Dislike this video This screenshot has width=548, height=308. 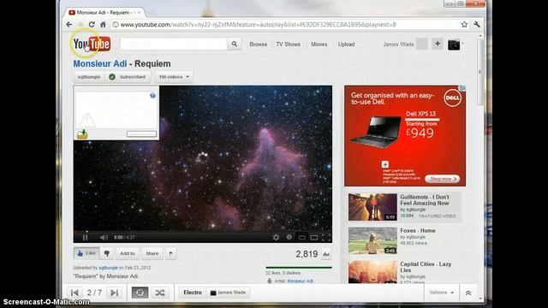(x=106, y=253)
